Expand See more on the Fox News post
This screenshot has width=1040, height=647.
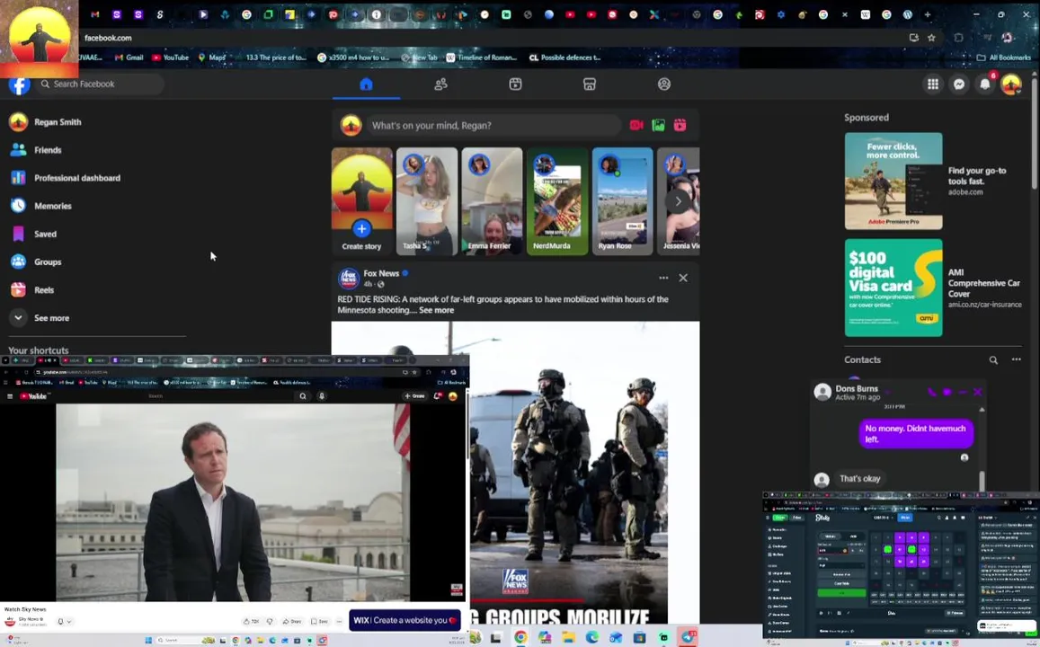pos(437,310)
